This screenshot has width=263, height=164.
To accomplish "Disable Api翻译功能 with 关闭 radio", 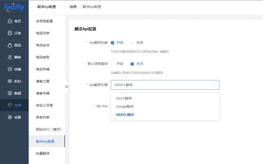I will [x=132, y=43].
